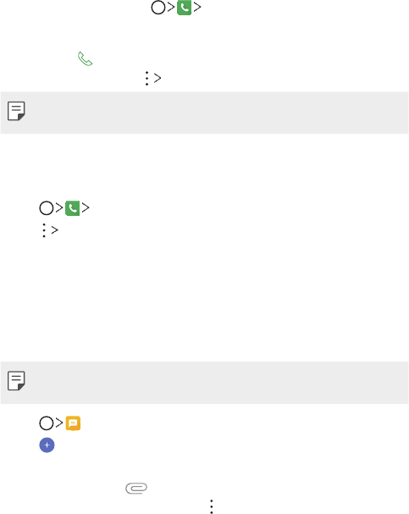Open the three-dot menu under the second Phone icon

click(44, 230)
